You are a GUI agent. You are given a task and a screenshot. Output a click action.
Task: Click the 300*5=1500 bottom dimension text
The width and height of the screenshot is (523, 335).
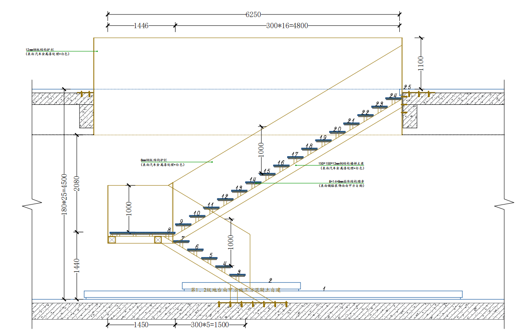(x=210, y=325)
